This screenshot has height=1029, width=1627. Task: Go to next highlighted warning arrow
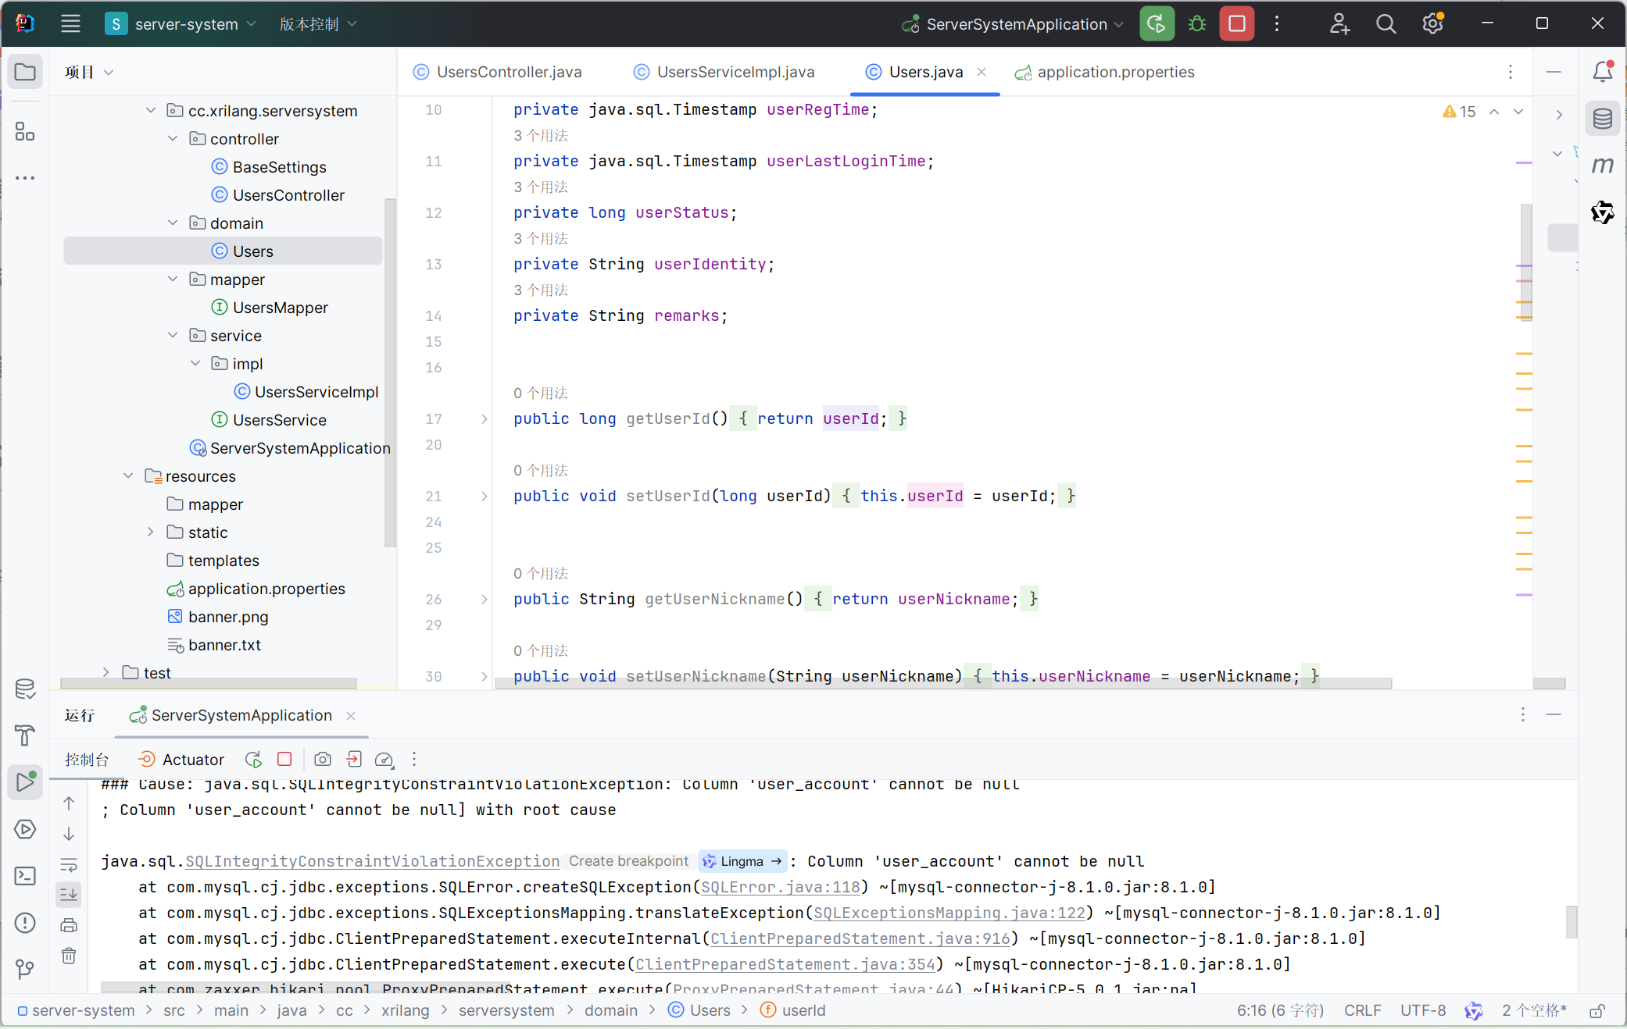(1518, 112)
